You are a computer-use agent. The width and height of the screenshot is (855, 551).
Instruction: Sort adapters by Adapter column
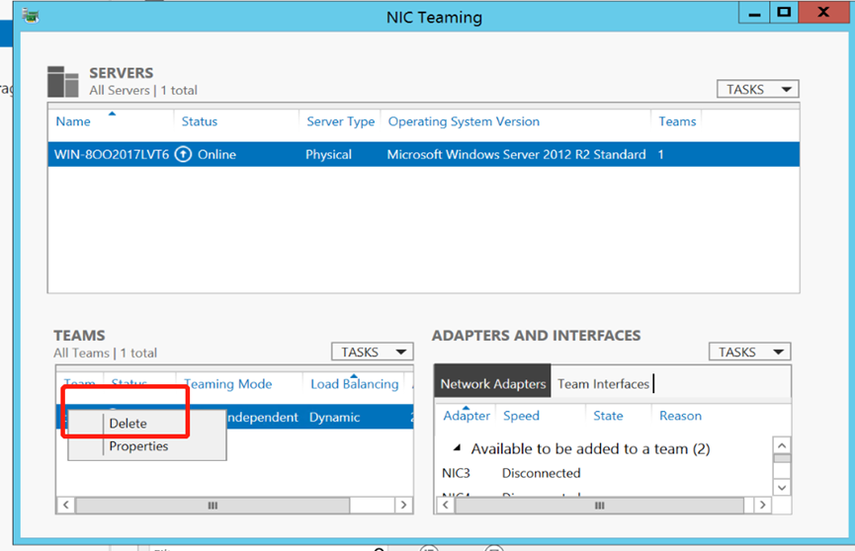coord(467,416)
